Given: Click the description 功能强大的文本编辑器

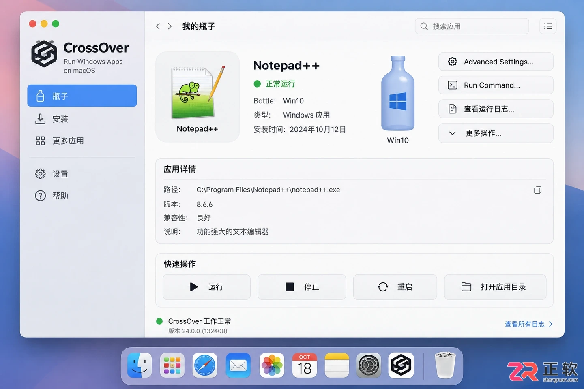Looking at the screenshot, I should point(232,231).
